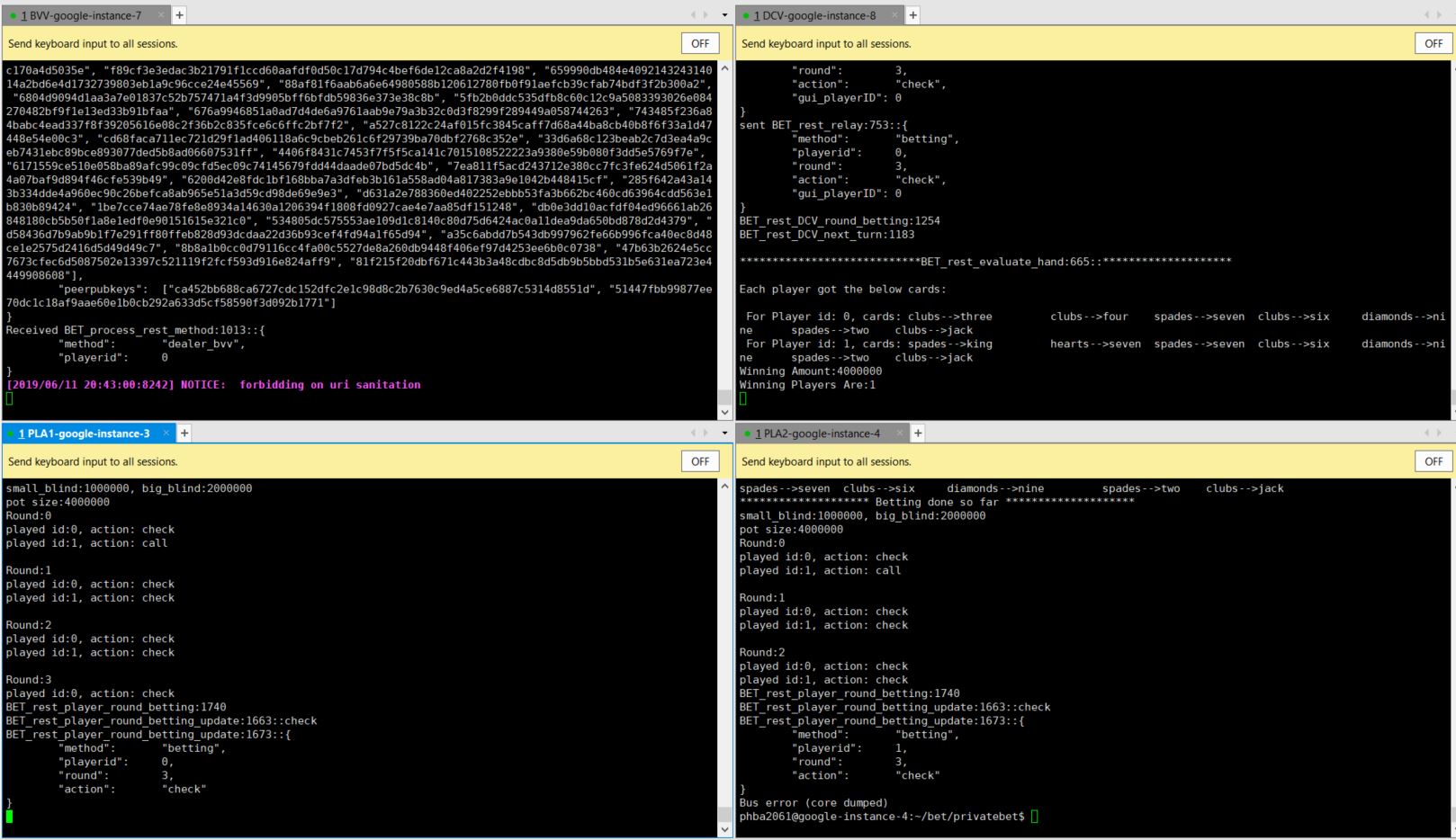1456x840 pixels.
Task: Add a new tab beside PLA1-google-instance-3
Action: click(184, 433)
